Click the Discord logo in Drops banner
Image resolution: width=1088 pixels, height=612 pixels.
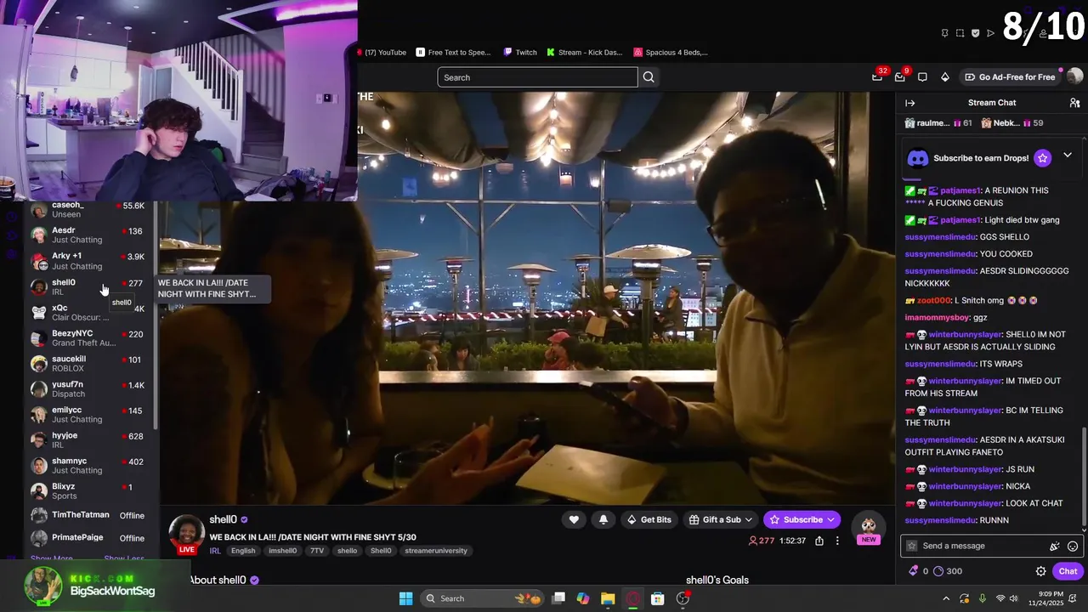click(x=918, y=158)
